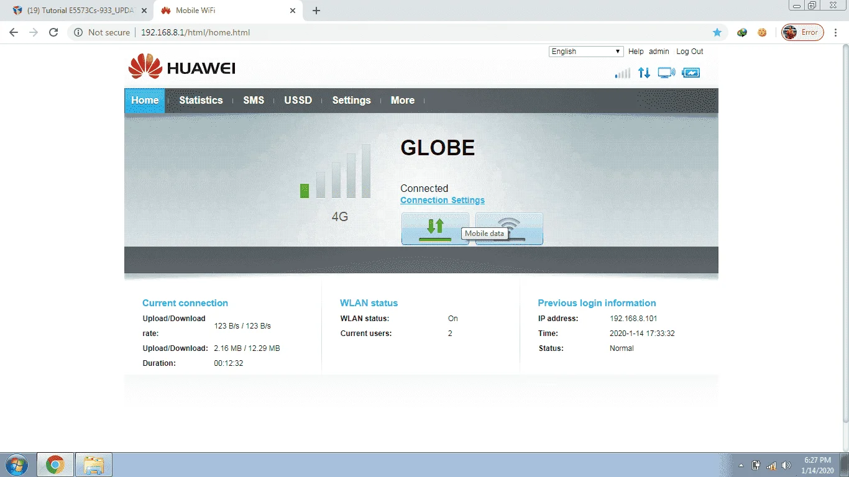849x477 pixels.
Task: Toggle the WLAN switch button
Action: tap(509, 229)
